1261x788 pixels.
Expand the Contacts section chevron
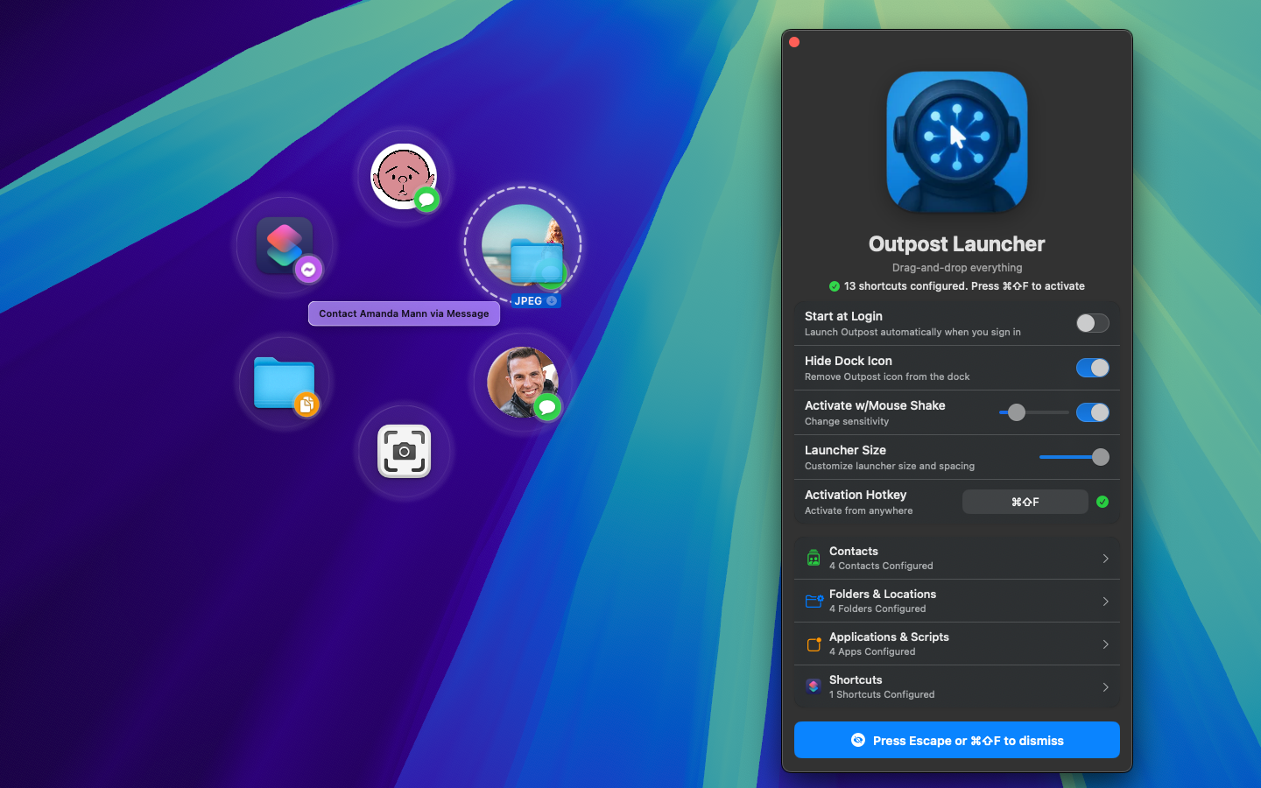click(1106, 559)
